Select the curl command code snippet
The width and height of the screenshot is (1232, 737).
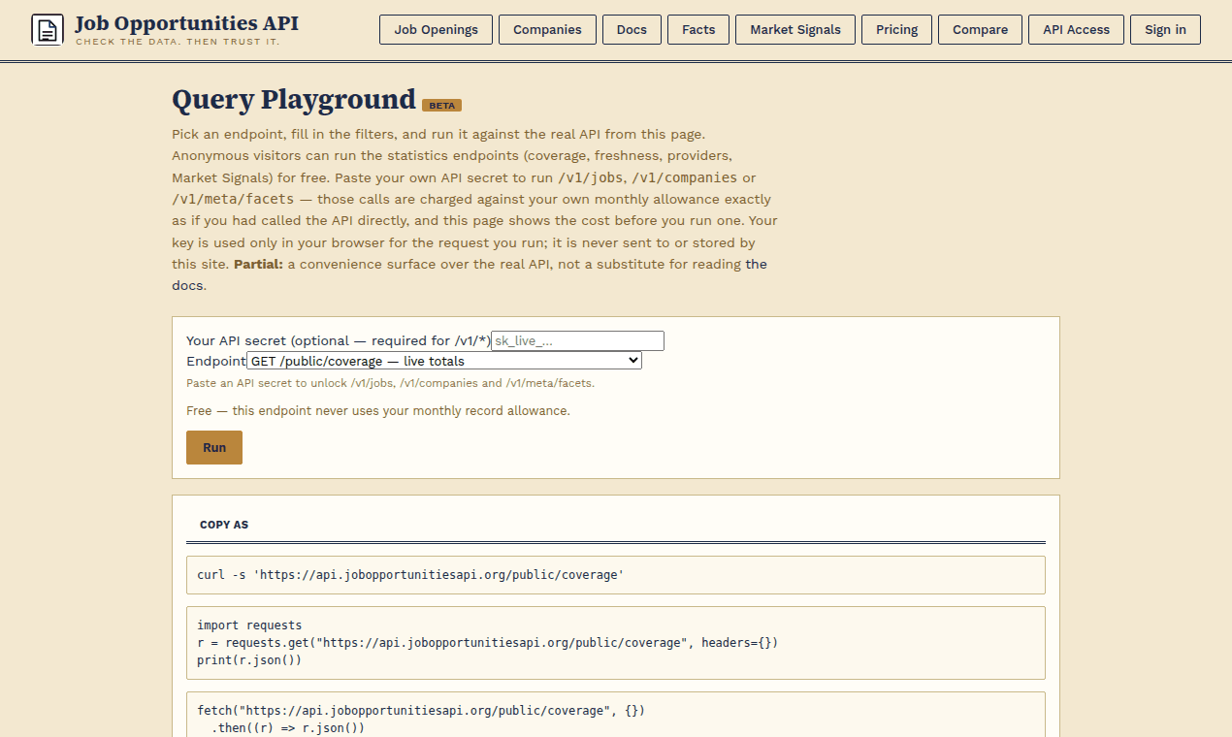[x=615, y=575]
